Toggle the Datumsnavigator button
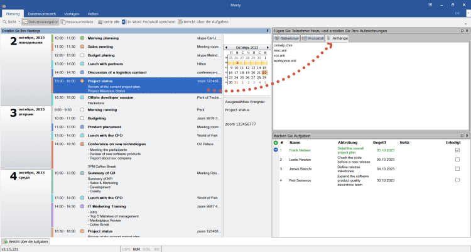471x252 pixels. tap(40, 22)
